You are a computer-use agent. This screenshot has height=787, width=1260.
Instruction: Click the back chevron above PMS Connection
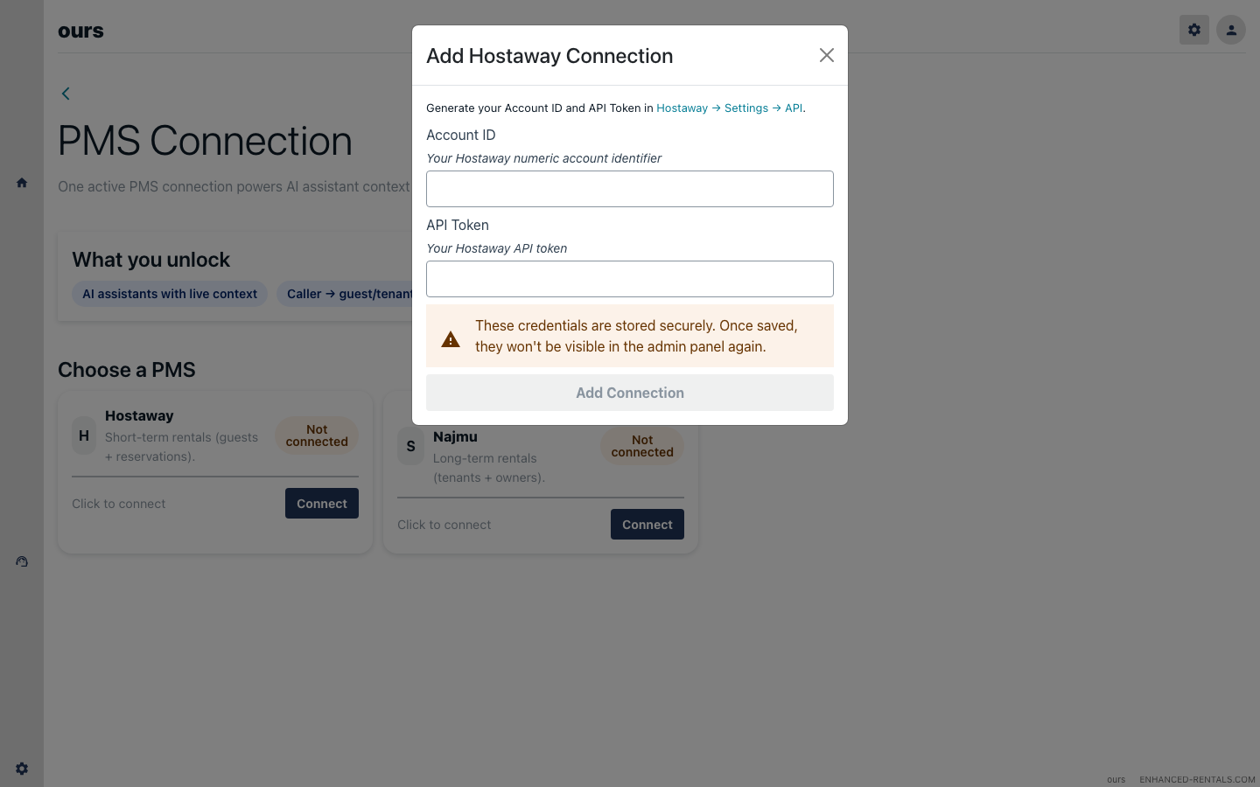point(66,93)
